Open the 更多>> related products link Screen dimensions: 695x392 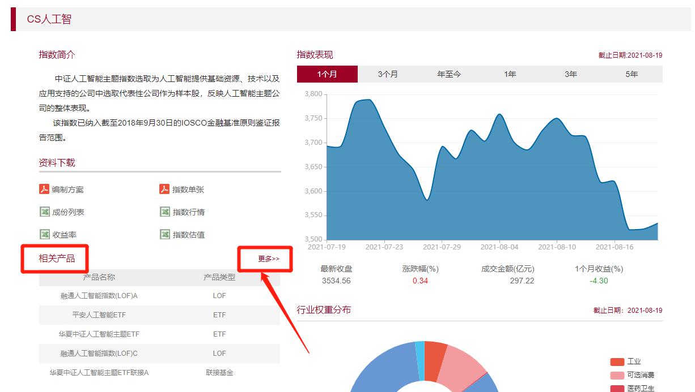click(269, 259)
